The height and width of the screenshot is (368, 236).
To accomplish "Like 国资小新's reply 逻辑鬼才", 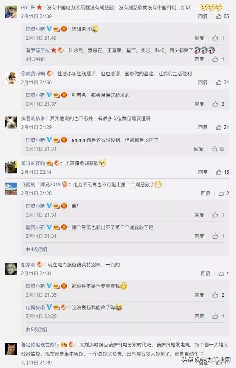I will 215,38.
